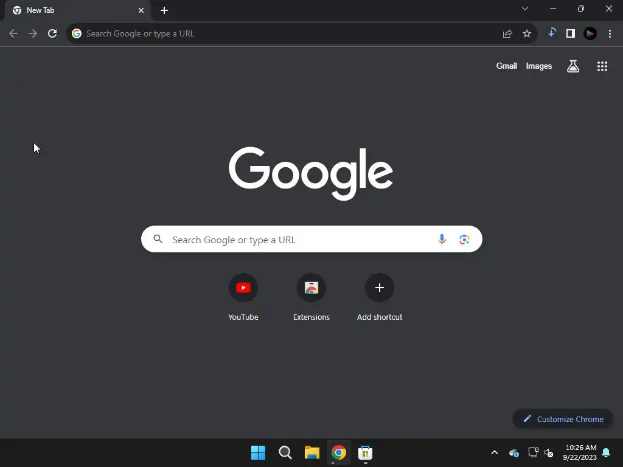The image size is (623, 467).
Task: Go forward with the forward arrow
Action: 33,34
